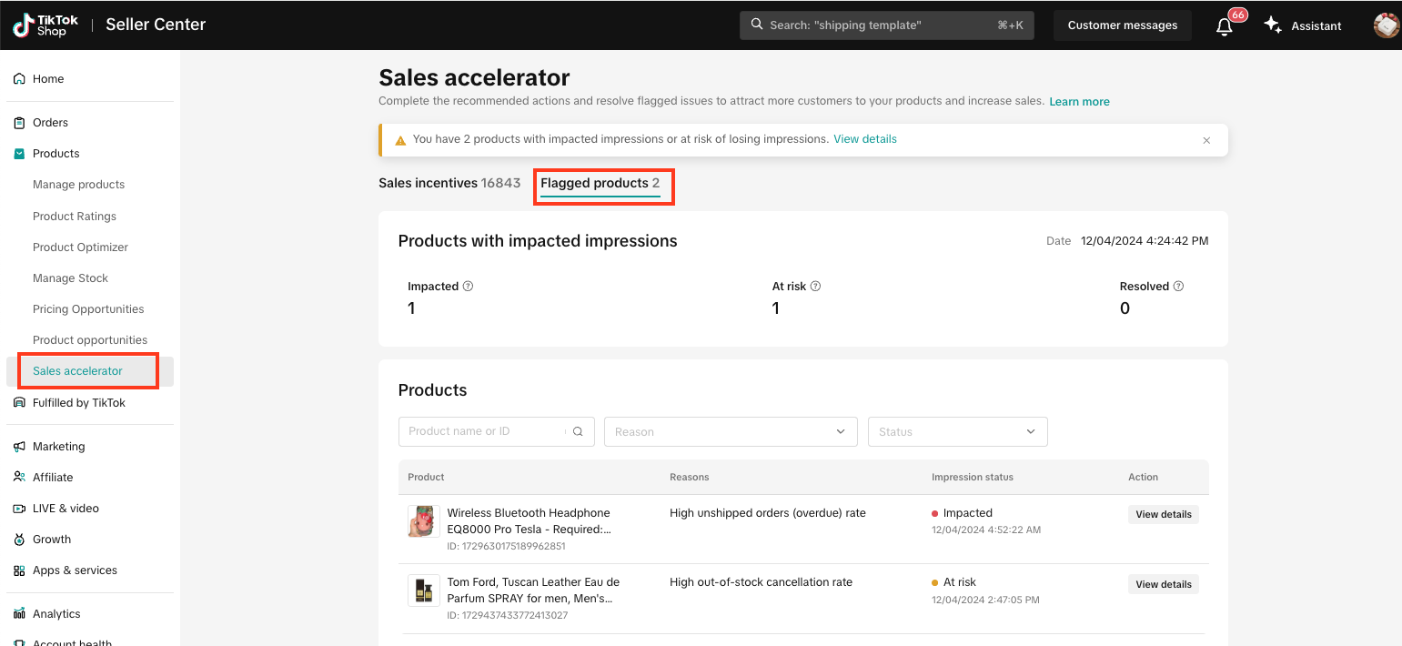The image size is (1402, 646).
Task: Expand the Reason dropdown filter
Action: coord(731,431)
